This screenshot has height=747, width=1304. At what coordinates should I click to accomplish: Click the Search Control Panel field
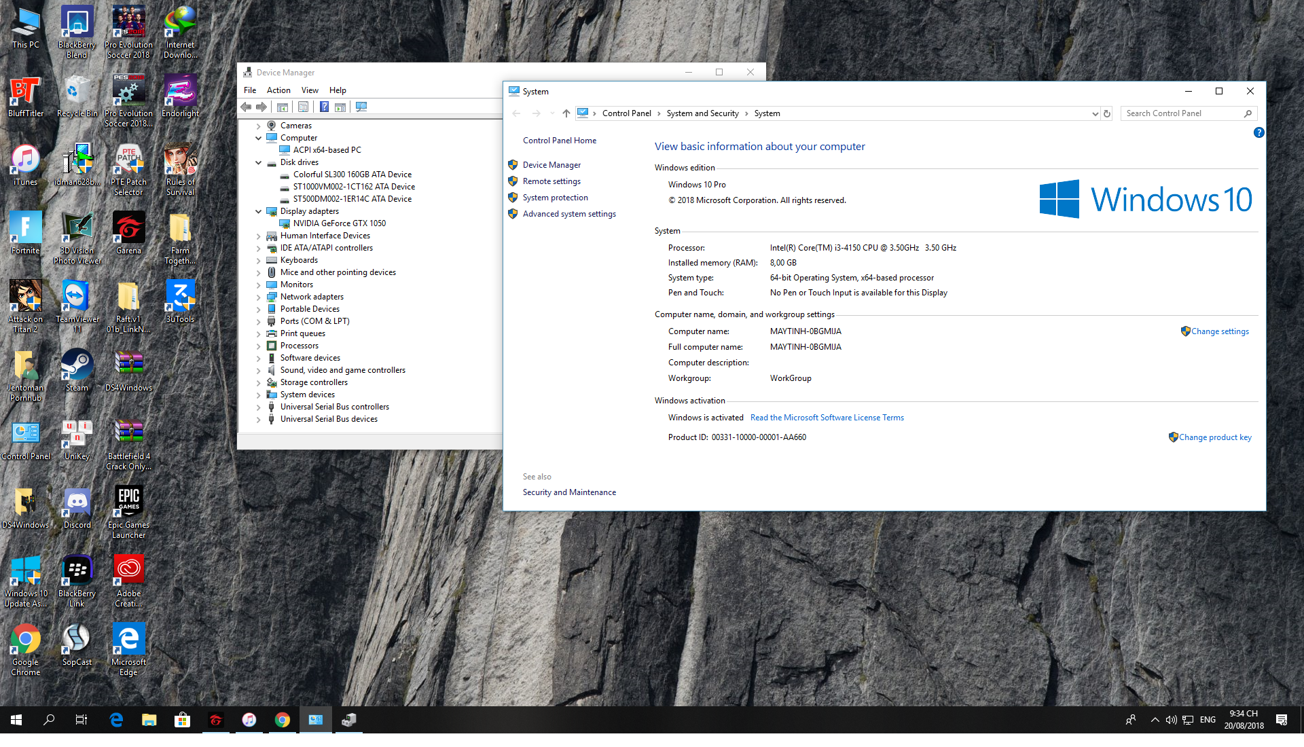[x=1182, y=113]
